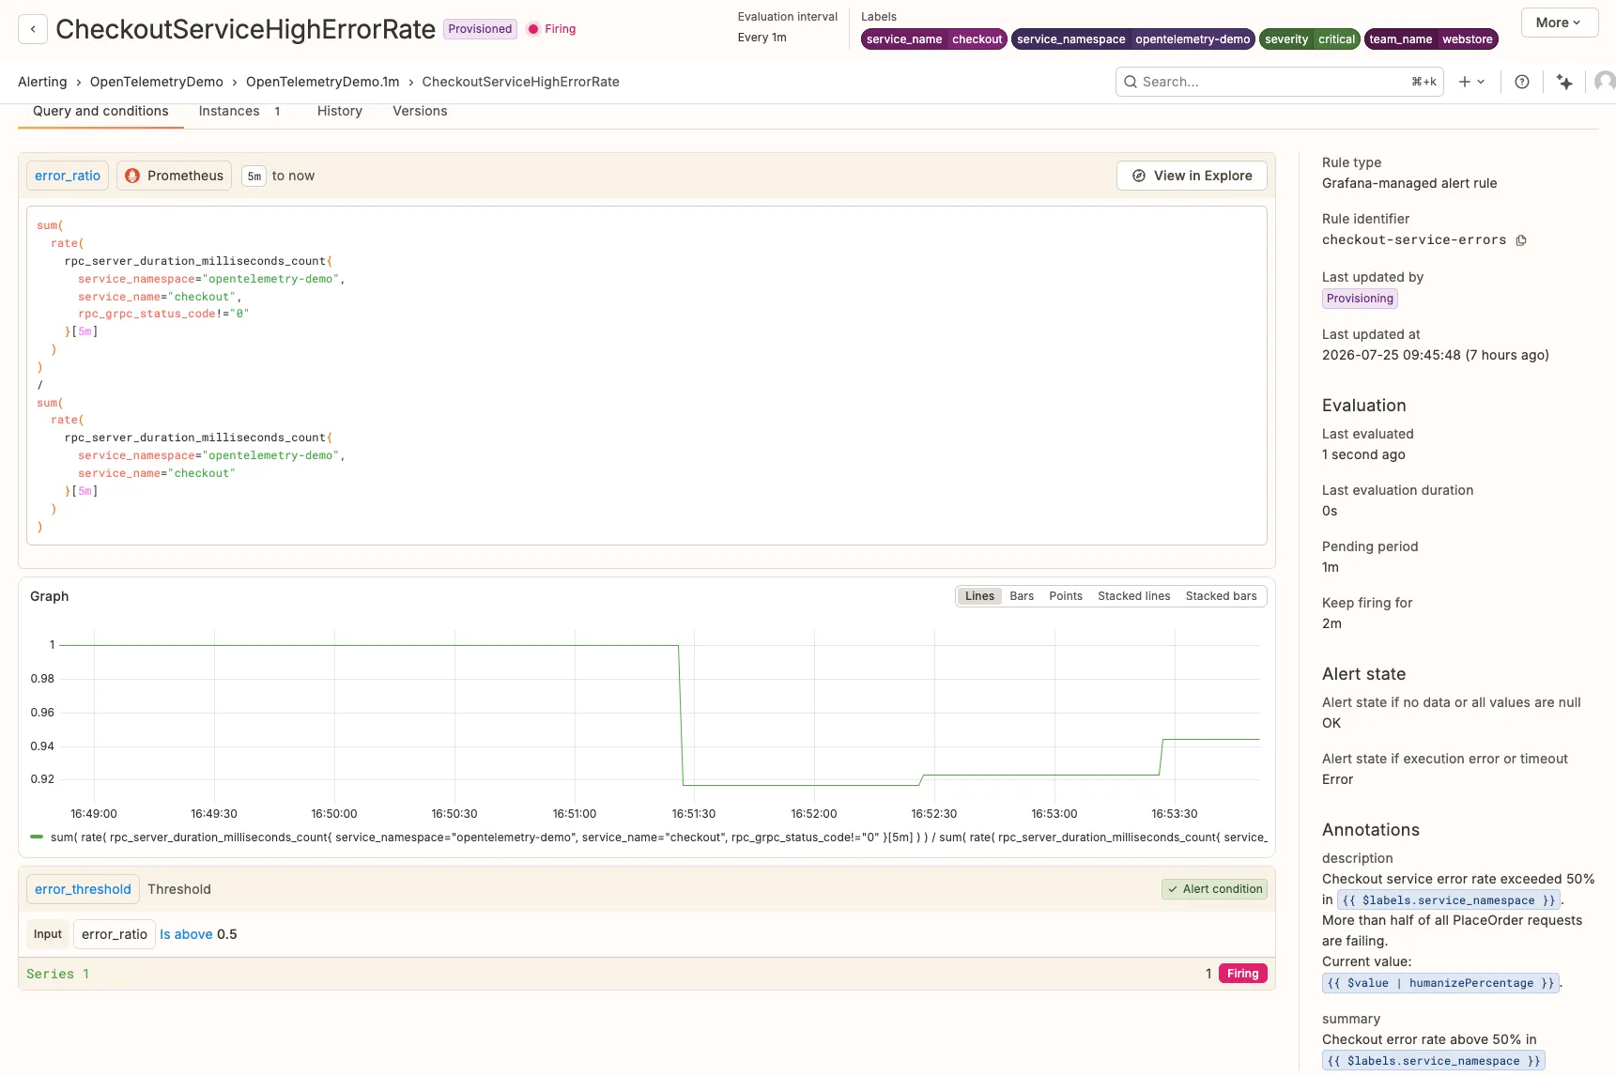Click the red Firing status dot
The height and width of the screenshot is (1076, 1616).
click(533, 29)
